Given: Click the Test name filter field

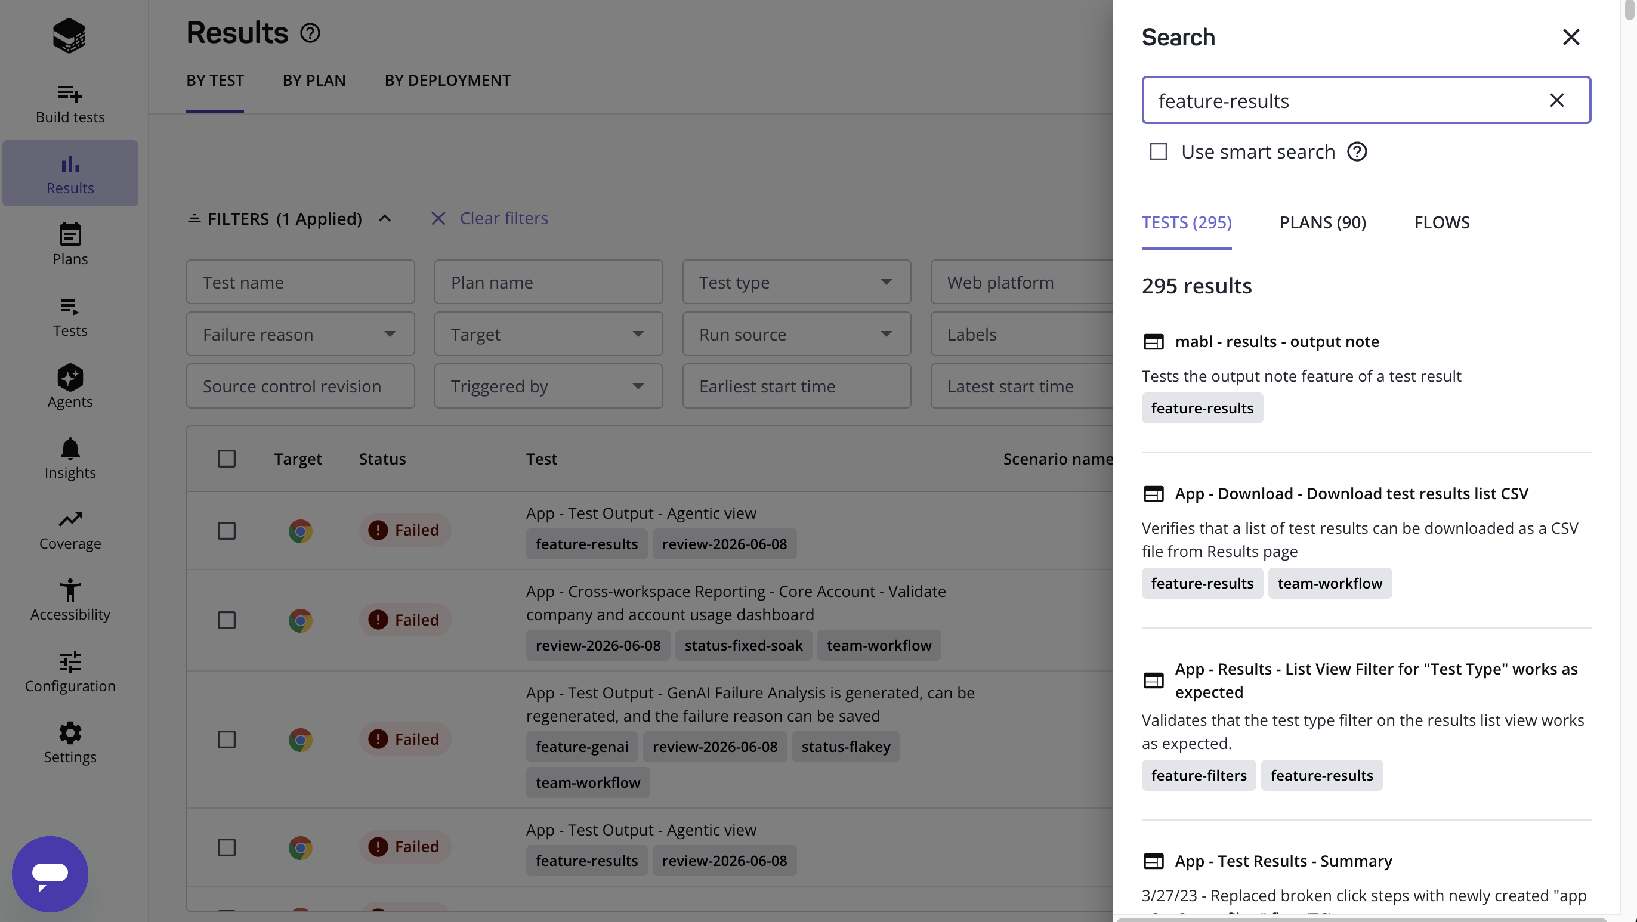Looking at the screenshot, I should [300, 282].
